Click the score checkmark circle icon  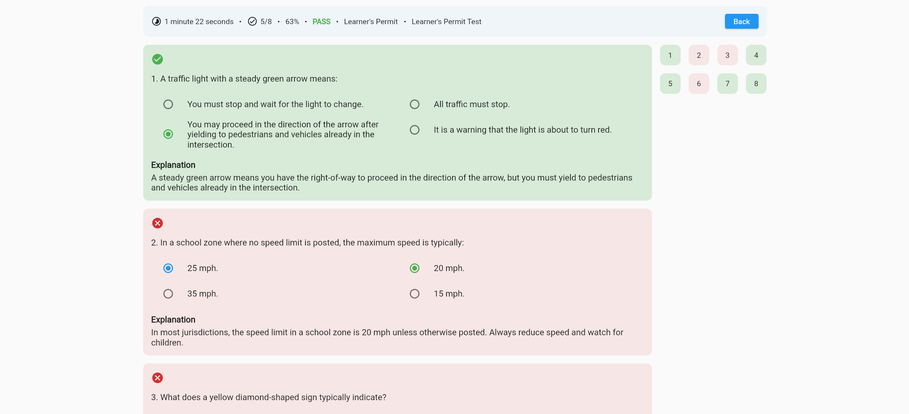[x=252, y=22]
